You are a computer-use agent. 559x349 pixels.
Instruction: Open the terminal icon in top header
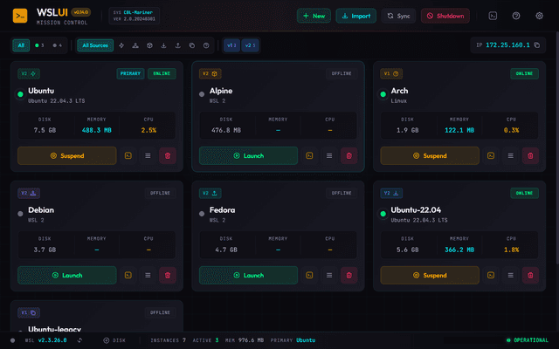point(493,16)
